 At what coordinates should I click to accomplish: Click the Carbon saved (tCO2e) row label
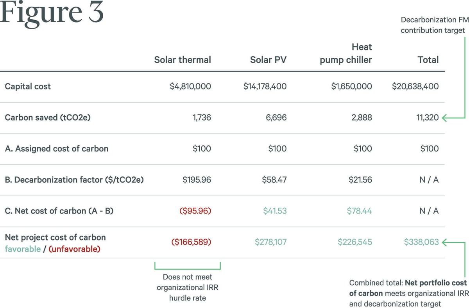click(x=48, y=118)
